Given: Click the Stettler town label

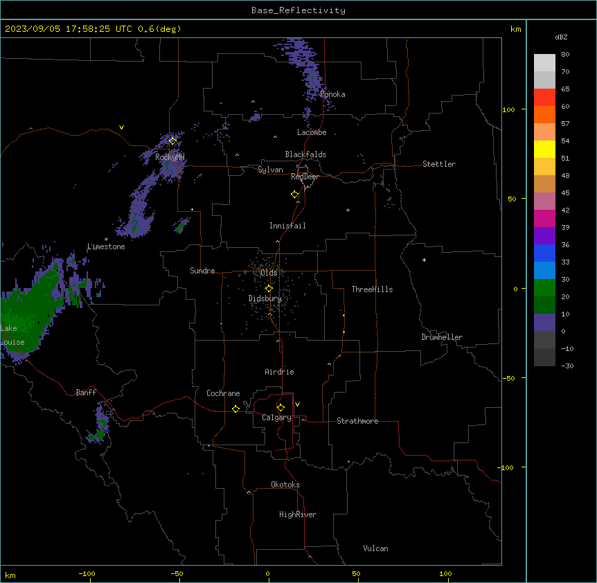Looking at the screenshot, I should pos(439,164).
